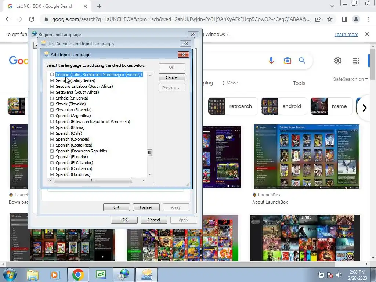Open the More search filters menu
This screenshot has width=376, height=282.
click(230, 83)
